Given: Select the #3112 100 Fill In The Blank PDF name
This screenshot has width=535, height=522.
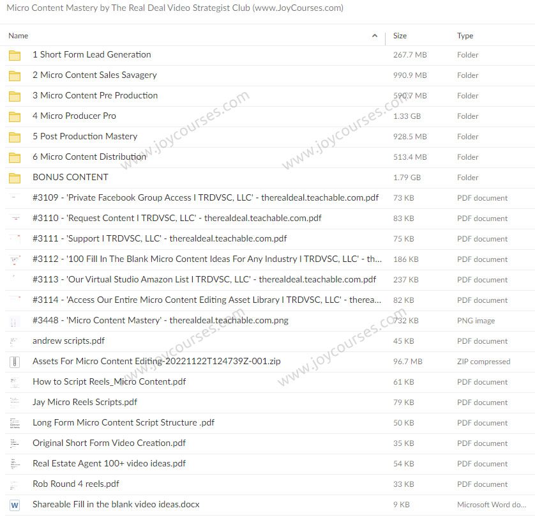Looking at the screenshot, I should 207,259.
